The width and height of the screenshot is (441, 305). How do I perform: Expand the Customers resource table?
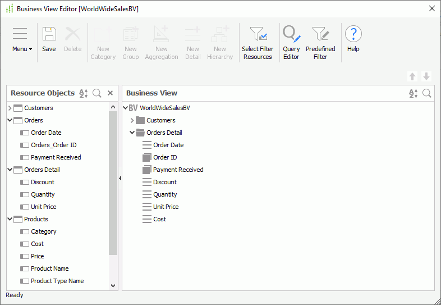[10, 108]
